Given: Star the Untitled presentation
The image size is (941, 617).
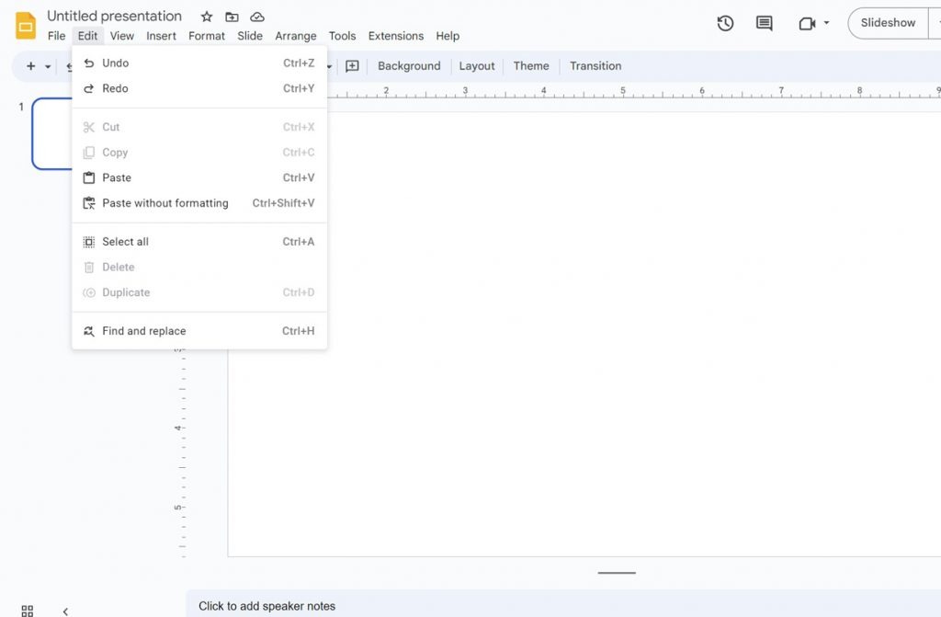Looking at the screenshot, I should click(x=206, y=16).
